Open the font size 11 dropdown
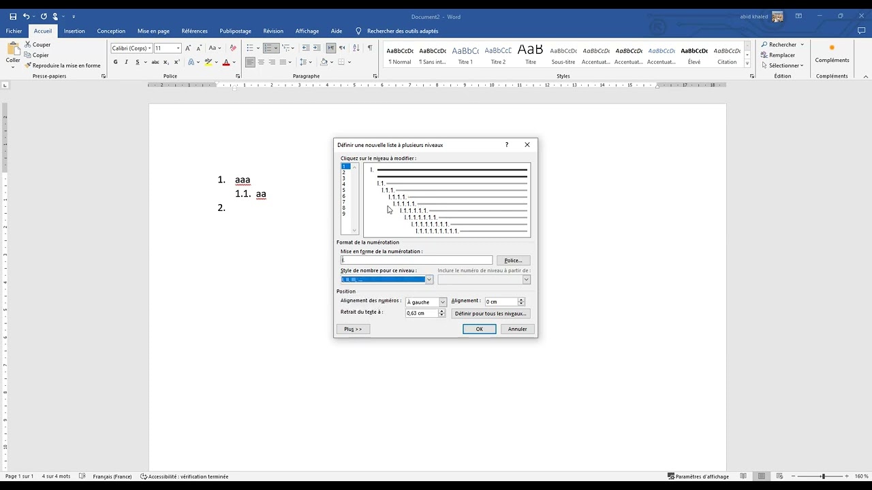Viewport: 872px width, 490px height. point(178,48)
